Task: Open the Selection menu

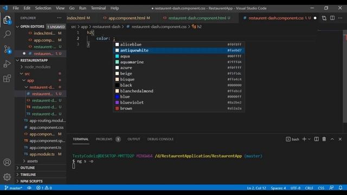Action: [43, 8]
